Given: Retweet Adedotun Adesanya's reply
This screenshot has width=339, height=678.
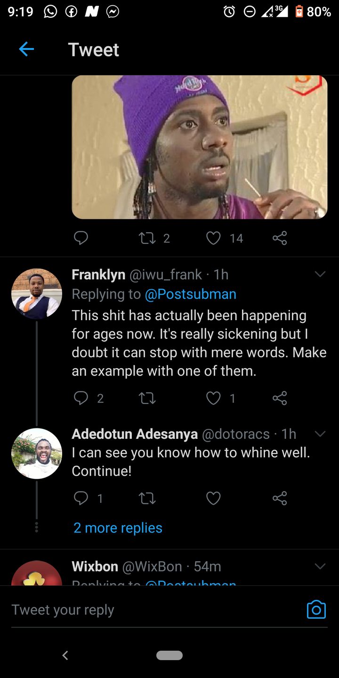Looking at the screenshot, I should pyautogui.click(x=147, y=498).
